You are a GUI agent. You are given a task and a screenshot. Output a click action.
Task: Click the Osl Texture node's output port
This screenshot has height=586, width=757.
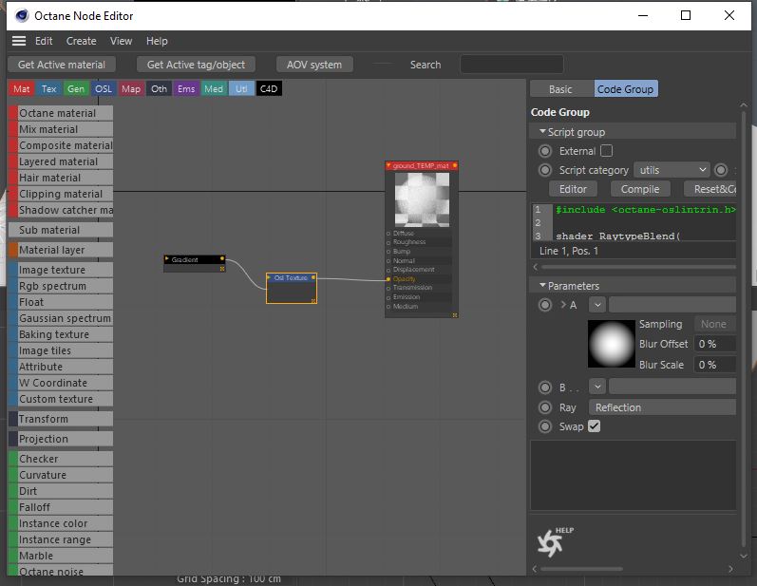pos(313,277)
